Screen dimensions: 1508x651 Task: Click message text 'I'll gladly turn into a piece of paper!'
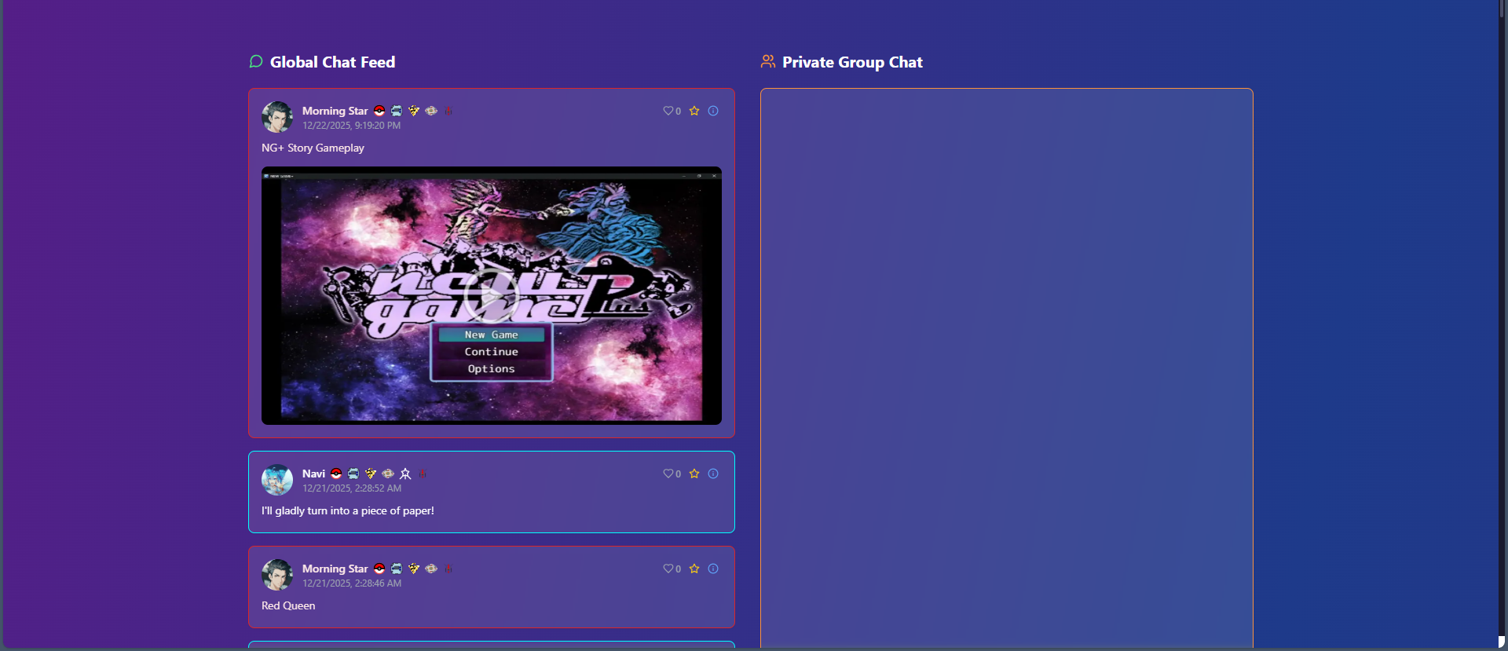tap(348, 510)
